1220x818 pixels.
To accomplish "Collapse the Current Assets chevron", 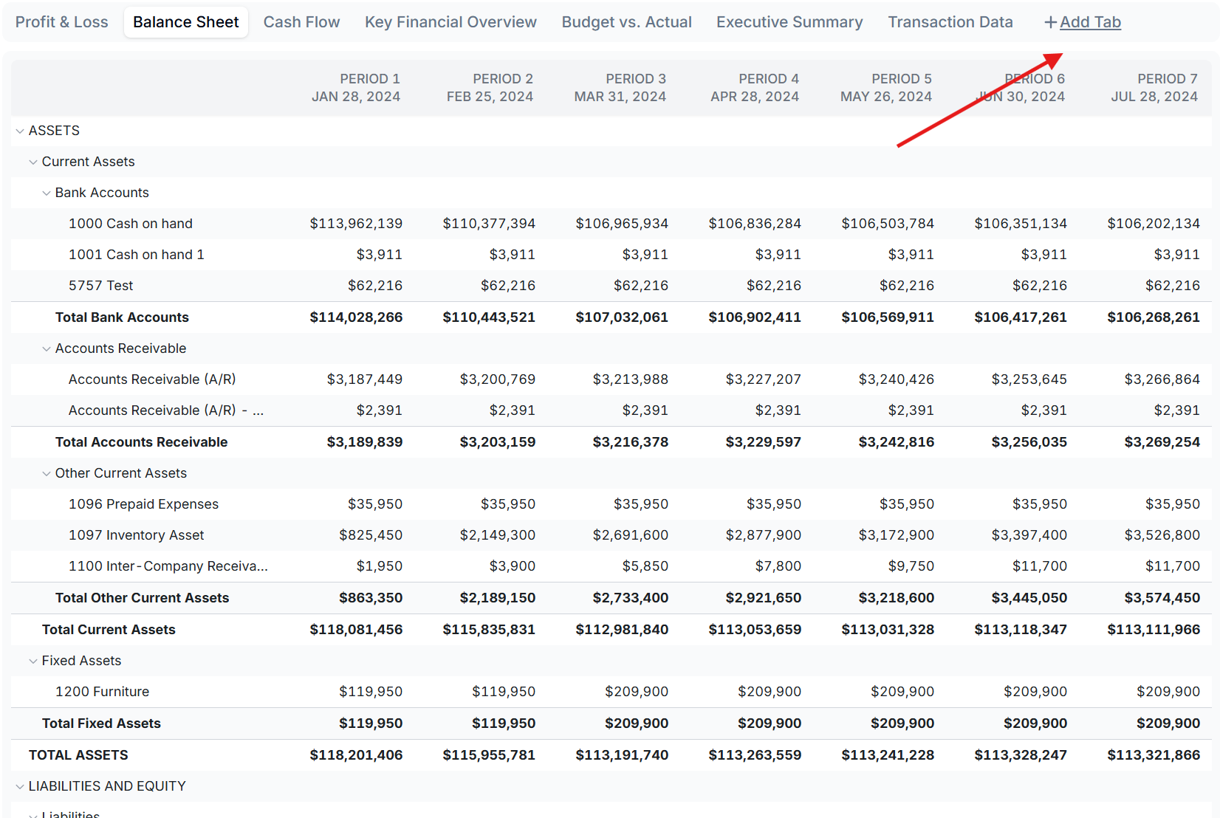I will [x=33, y=162].
